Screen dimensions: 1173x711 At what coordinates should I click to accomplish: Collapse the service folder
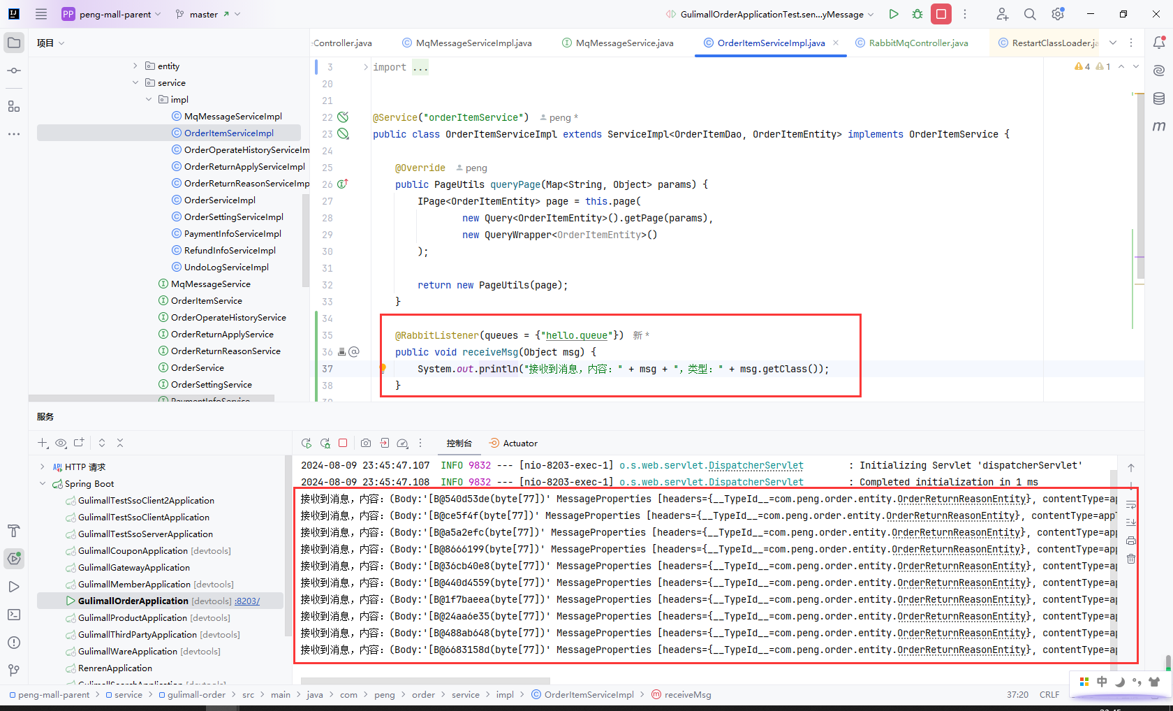pos(135,82)
